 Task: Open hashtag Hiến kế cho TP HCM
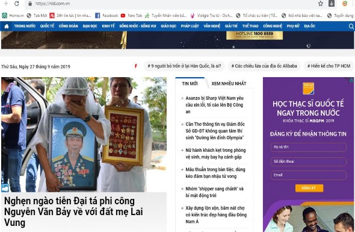point(329,66)
